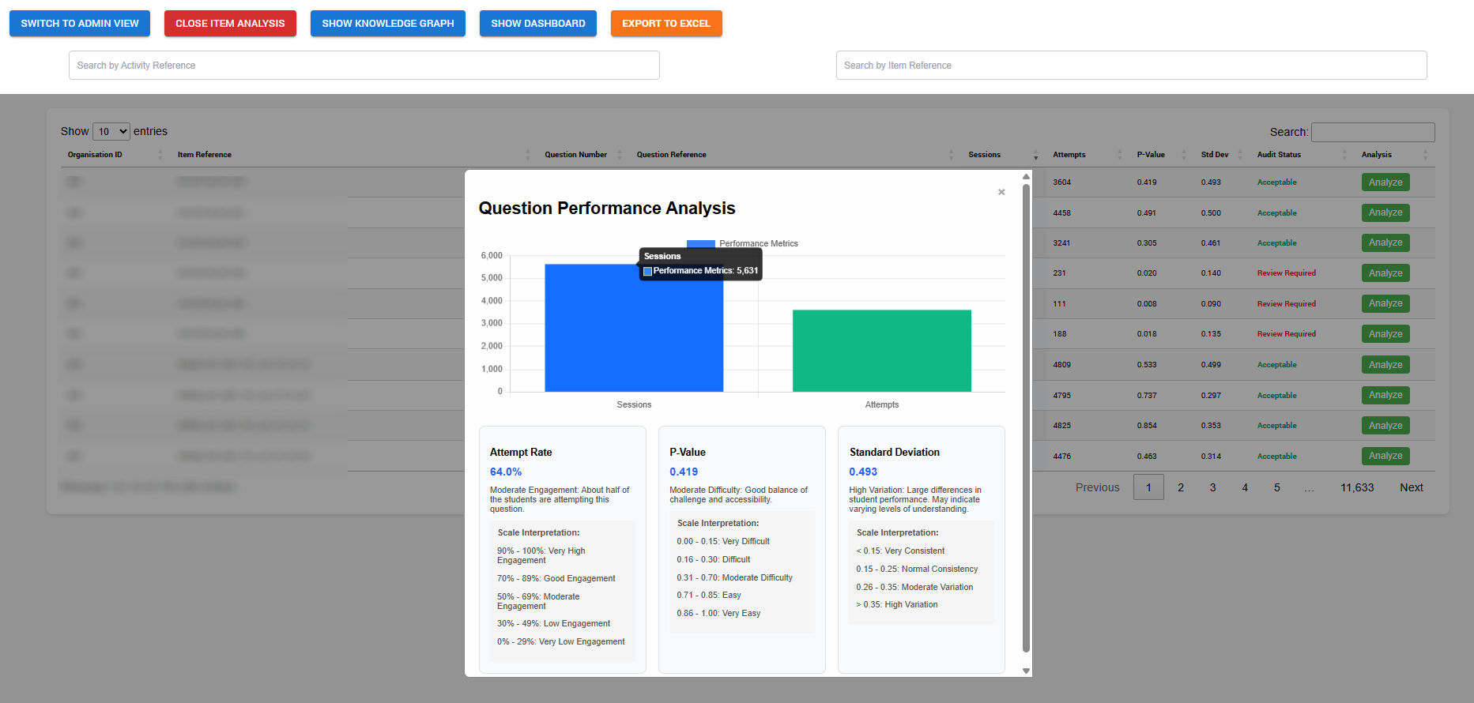Image resolution: width=1474 pixels, height=703 pixels.
Task: Go to page 3 in pagination
Action: [x=1212, y=487]
